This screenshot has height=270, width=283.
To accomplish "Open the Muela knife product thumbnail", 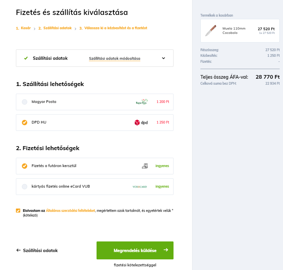I will [x=211, y=31].
